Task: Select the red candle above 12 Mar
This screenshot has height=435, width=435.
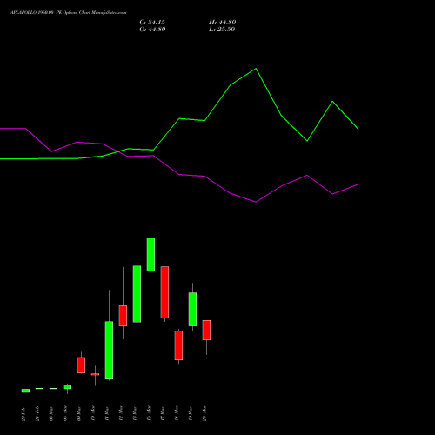Action: [x=123, y=316]
